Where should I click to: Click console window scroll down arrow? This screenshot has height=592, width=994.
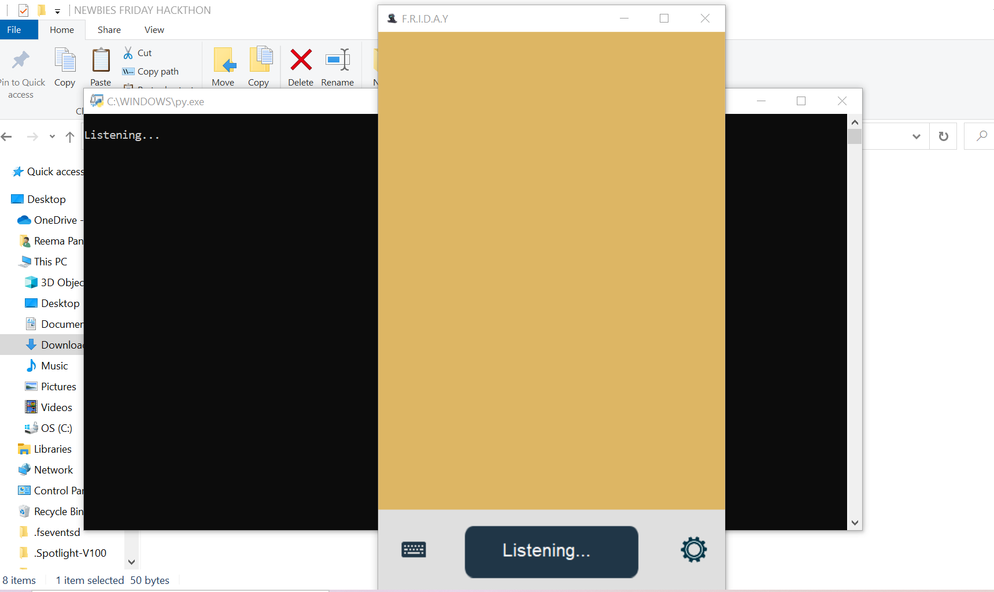click(x=855, y=523)
